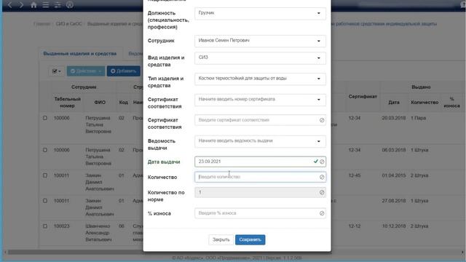This screenshot has height=262, width=466.
Task: Check the Петрушина row dated 06.03.2018
Action: pos(45,150)
